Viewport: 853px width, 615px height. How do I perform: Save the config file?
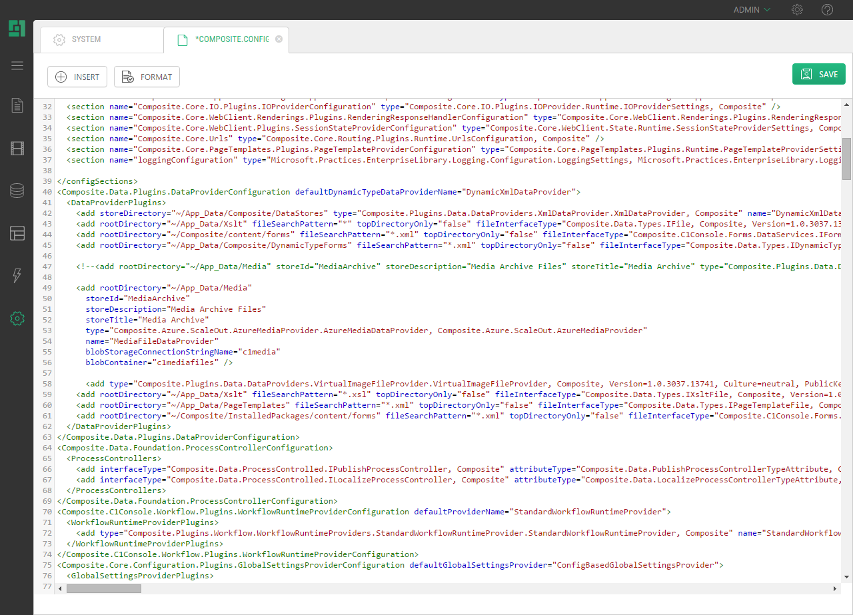point(818,74)
